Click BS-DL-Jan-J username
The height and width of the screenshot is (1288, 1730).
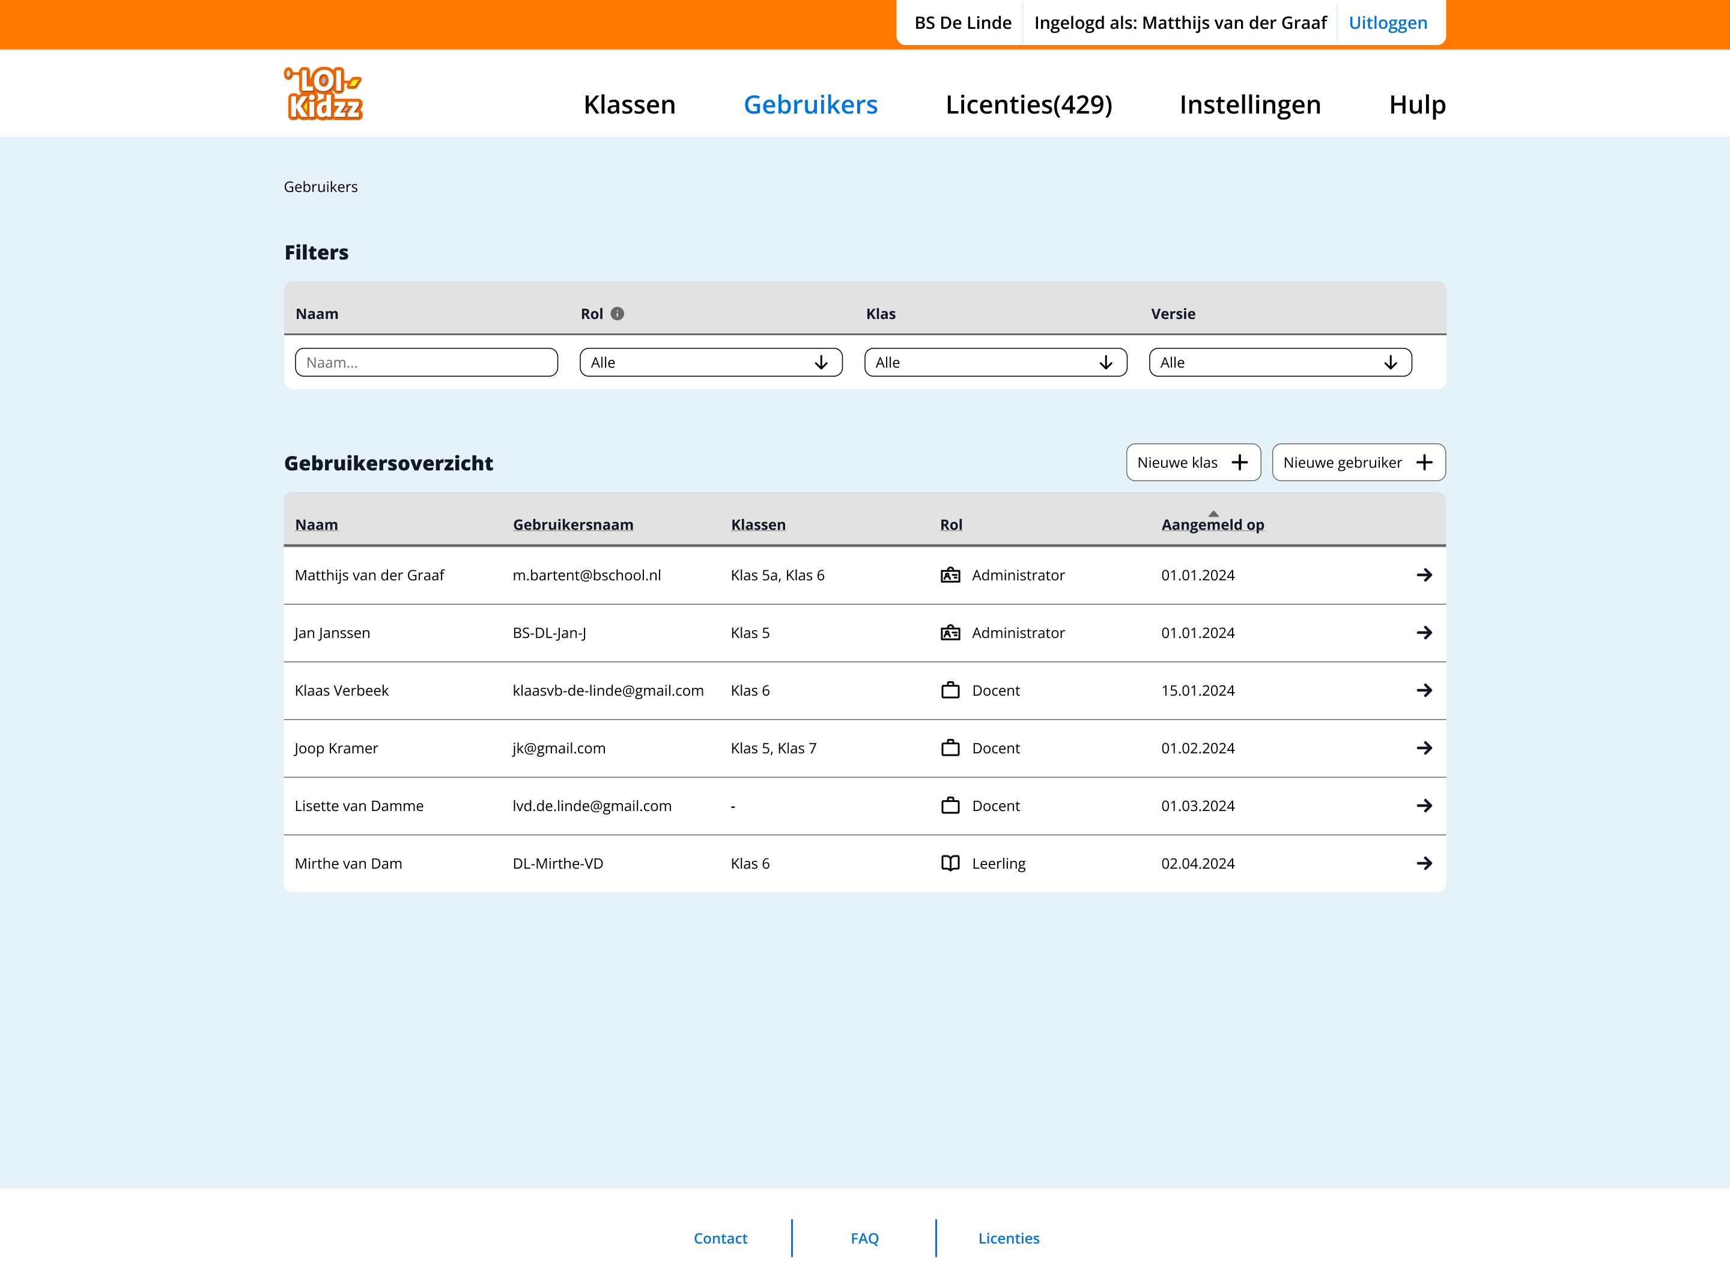(549, 633)
